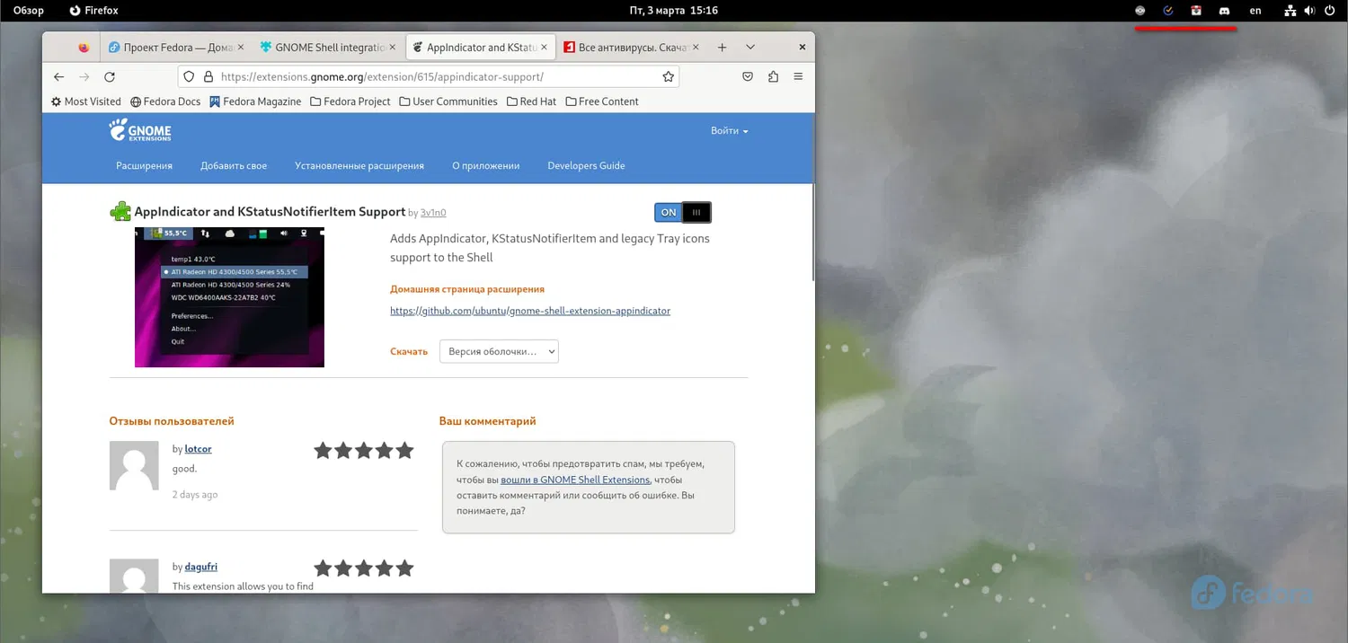The image size is (1348, 643).
Task: Open author 3v1n0 profile link
Action: pos(433,213)
